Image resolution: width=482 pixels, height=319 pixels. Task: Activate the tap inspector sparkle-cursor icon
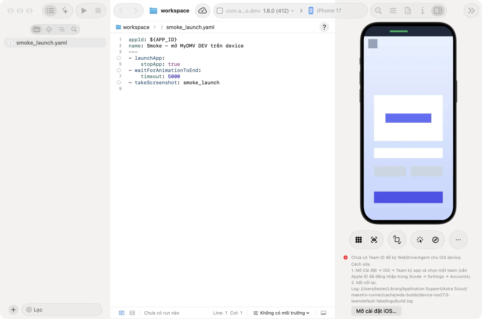pos(420,240)
